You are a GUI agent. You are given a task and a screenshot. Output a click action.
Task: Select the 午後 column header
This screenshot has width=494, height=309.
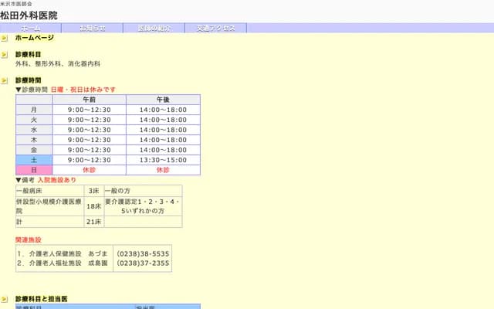[x=163, y=100]
